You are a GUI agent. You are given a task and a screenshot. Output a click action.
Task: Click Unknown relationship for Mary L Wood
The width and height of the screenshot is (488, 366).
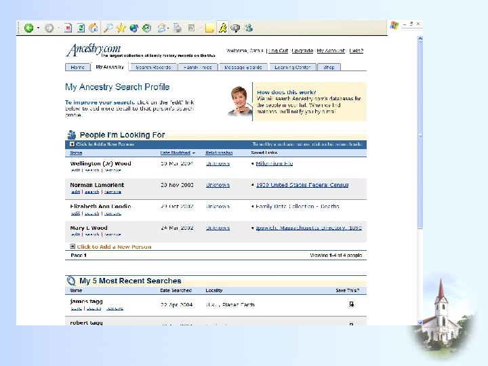pyautogui.click(x=218, y=228)
